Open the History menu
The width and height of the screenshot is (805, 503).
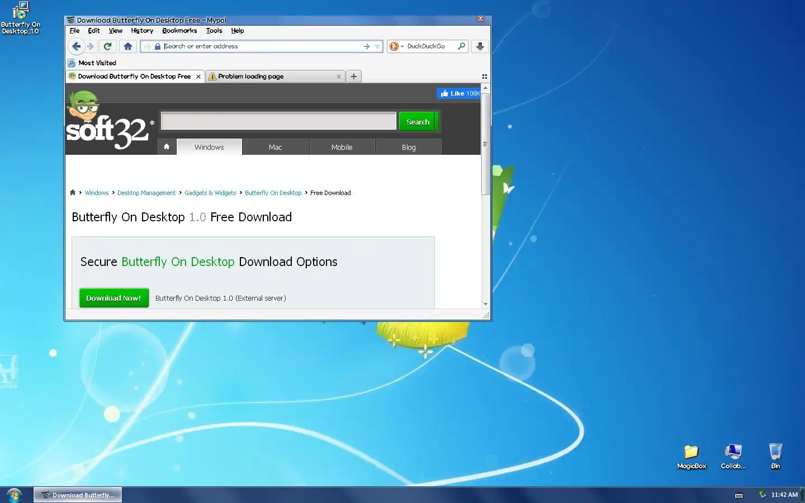142,31
